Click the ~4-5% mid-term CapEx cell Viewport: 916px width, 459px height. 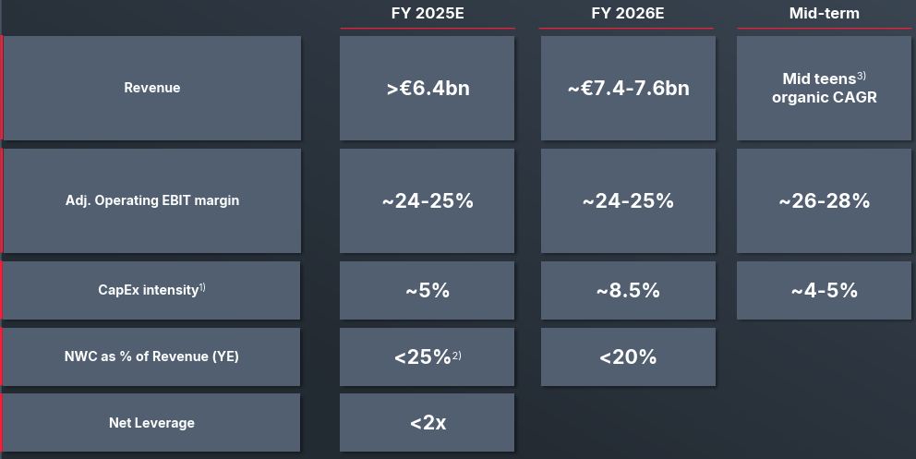point(824,291)
